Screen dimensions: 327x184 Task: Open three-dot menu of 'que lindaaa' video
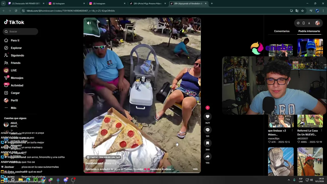coord(292,131)
